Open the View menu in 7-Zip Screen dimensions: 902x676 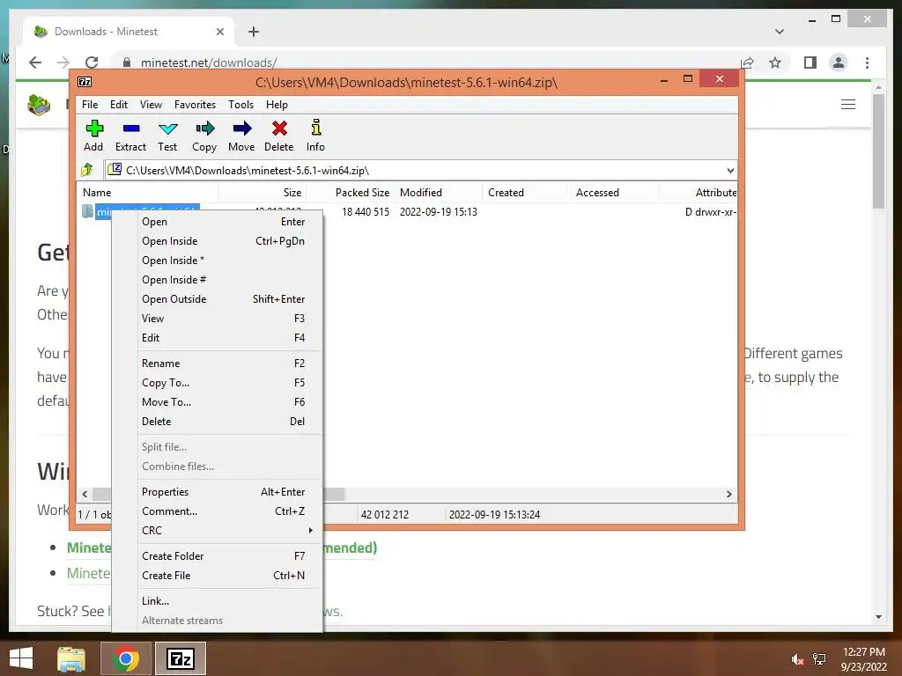(151, 105)
